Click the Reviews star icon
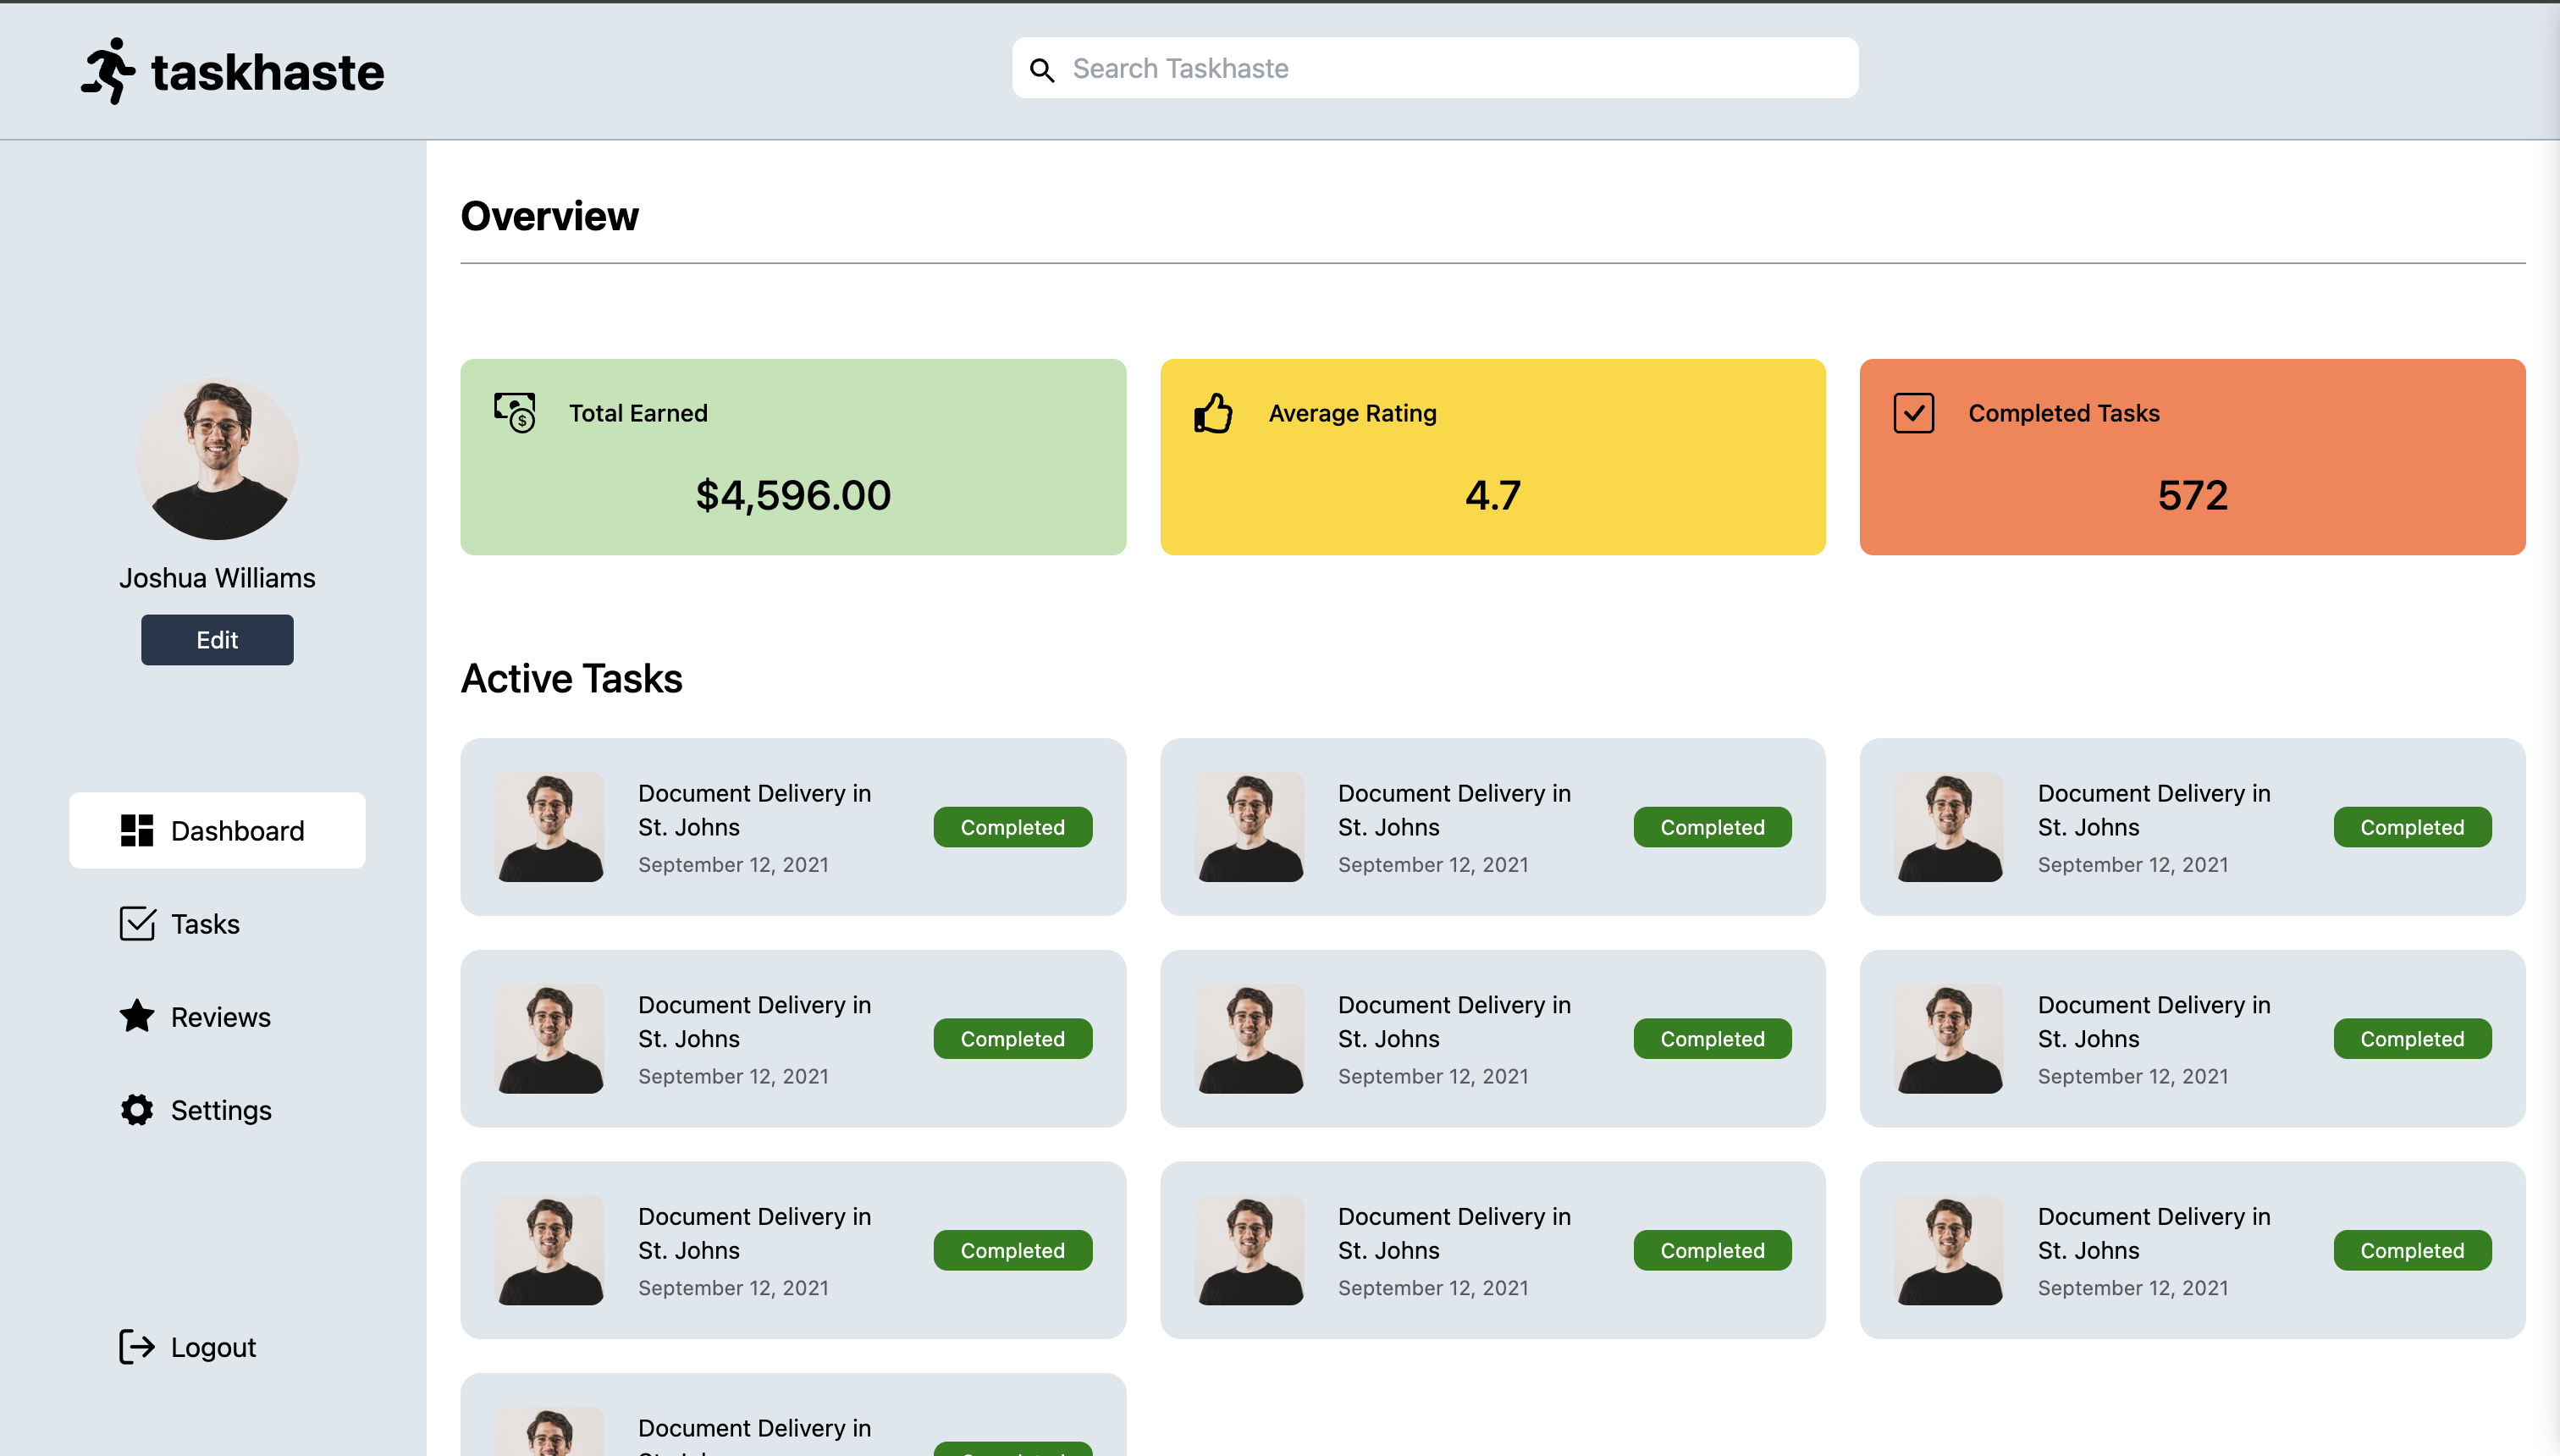The image size is (2560, 1456). click(x=137, y=1016)
